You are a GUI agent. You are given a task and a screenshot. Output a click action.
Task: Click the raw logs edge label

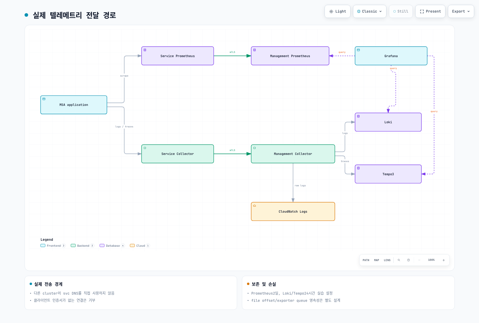[300, 186]
